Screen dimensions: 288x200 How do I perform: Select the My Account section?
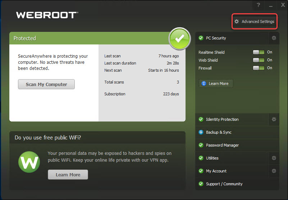coord(216,171)
